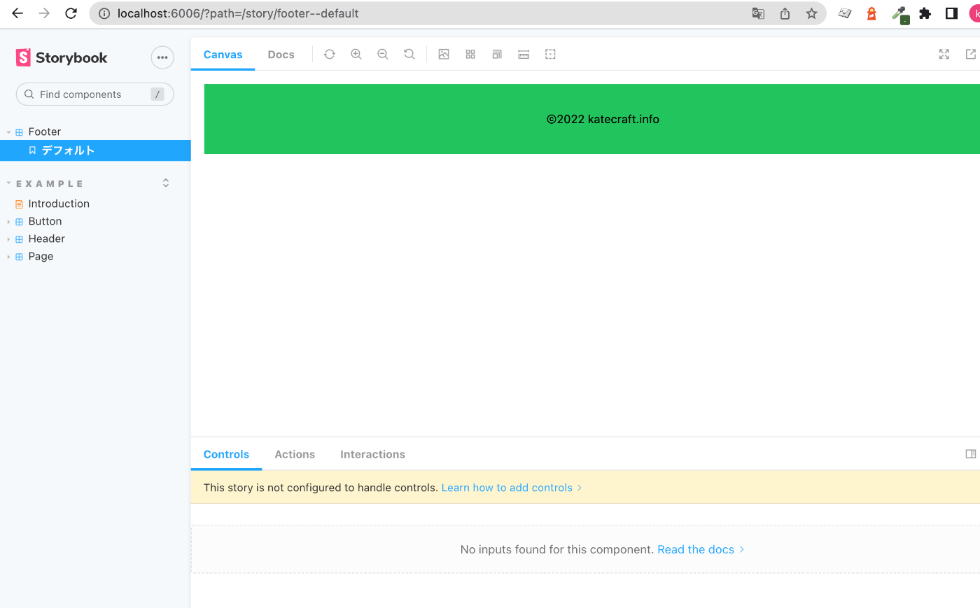Bookmark this page with the star
Viewport: 980px width, 608px height.
tap(811, 13)
